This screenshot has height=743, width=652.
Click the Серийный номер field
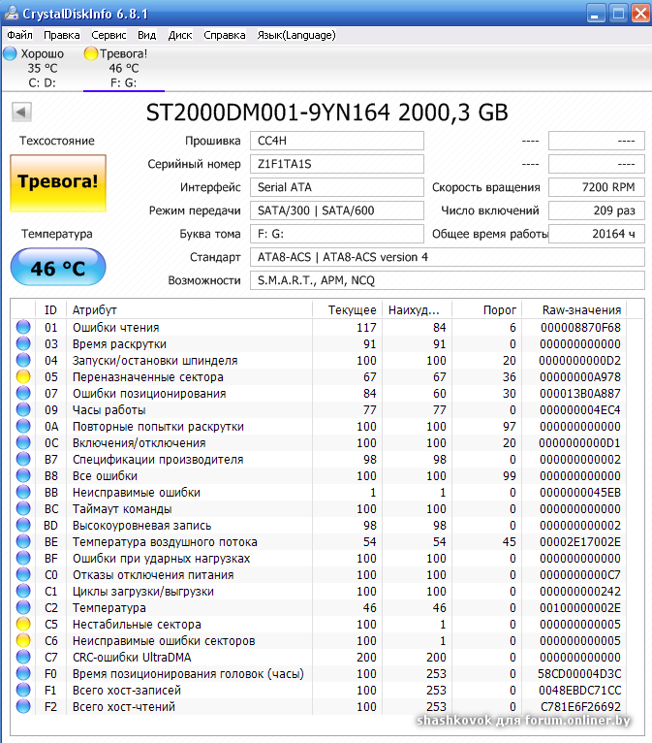337,164
